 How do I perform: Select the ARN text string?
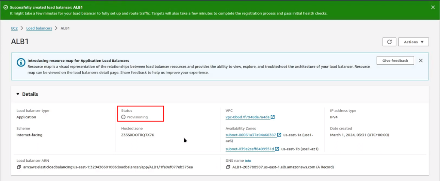coord(107,167)
